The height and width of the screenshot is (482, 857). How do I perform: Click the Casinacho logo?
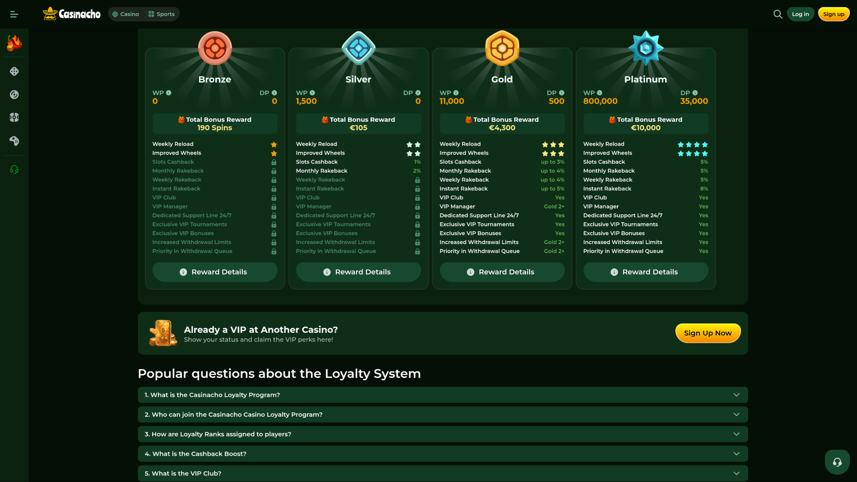[71, 14]
